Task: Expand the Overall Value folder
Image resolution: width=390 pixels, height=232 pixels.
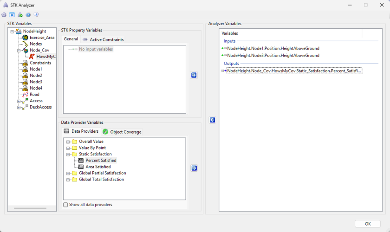Action: click(x=68, y=142)
